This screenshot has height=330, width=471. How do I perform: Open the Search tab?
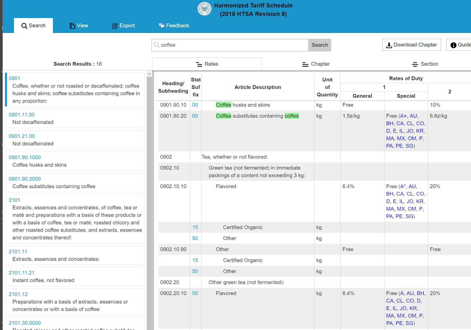click(33, 26)
